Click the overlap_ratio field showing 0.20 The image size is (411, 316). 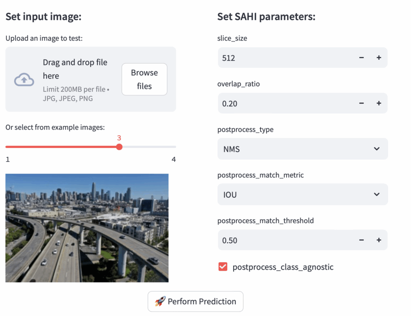pos(281,103)
